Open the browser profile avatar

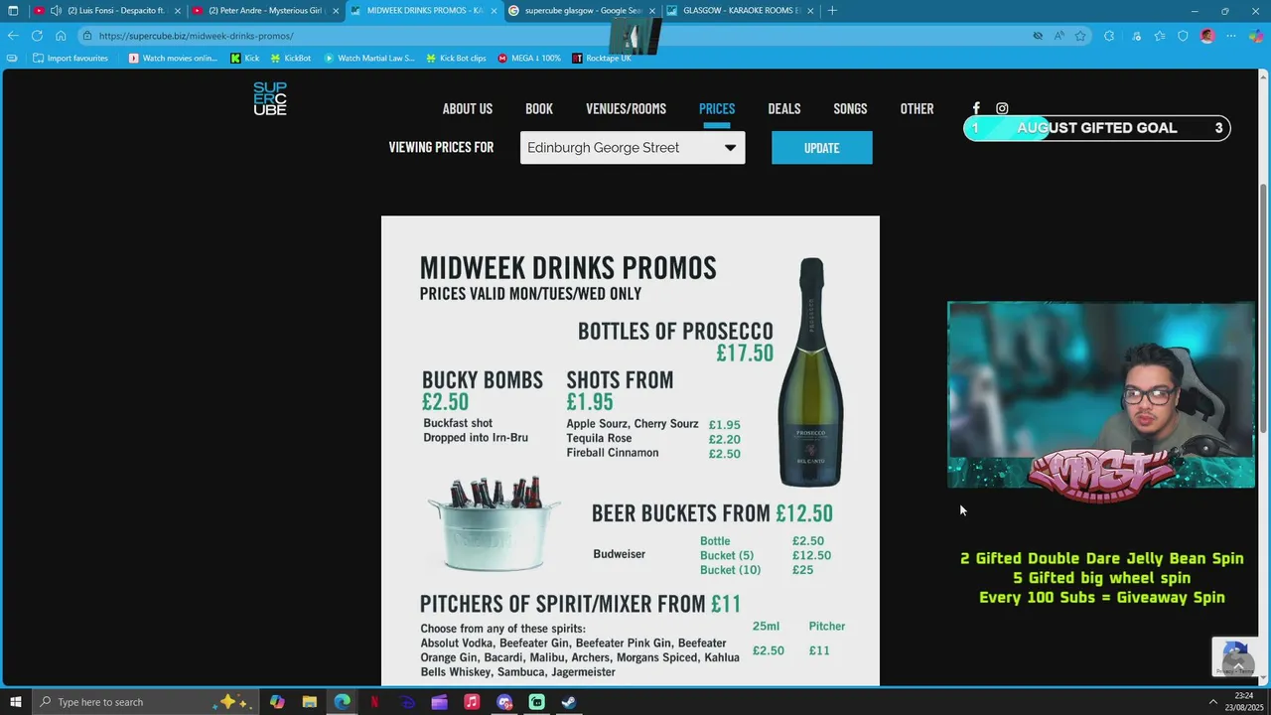tap(1207, 36)
